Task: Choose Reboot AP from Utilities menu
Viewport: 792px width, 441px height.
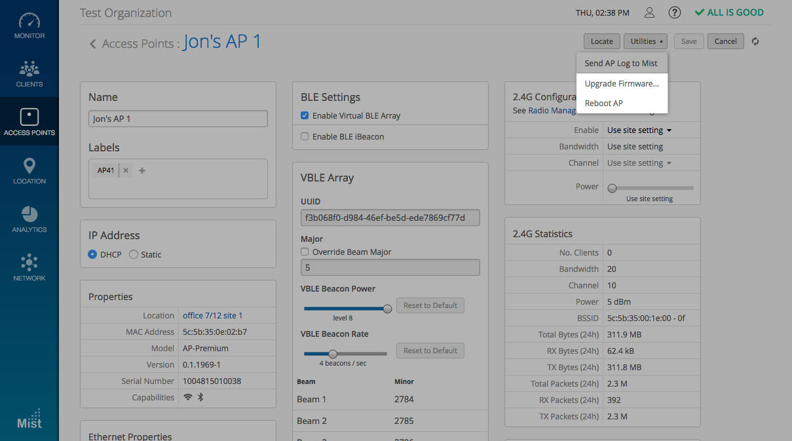Action: (603, 104)
